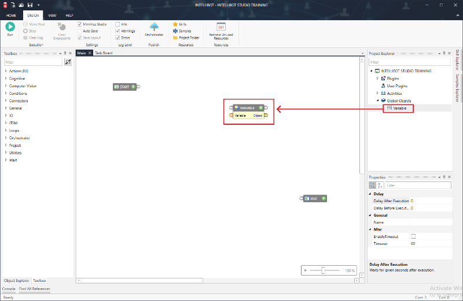The width and height of the screenshot is (463, 301).
Task: Expand the Plugins node in Project Explorer
Action: 377,78
